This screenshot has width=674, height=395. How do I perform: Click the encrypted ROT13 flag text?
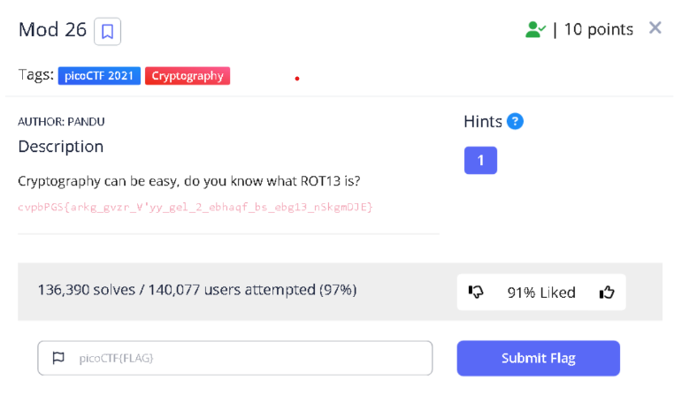[x=195, y=207]
